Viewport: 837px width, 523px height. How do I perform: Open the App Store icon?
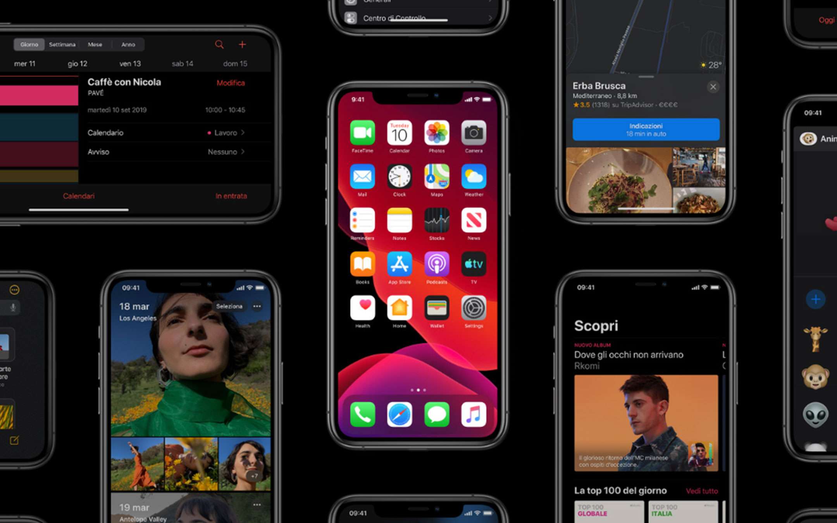(x=399, y=265)
